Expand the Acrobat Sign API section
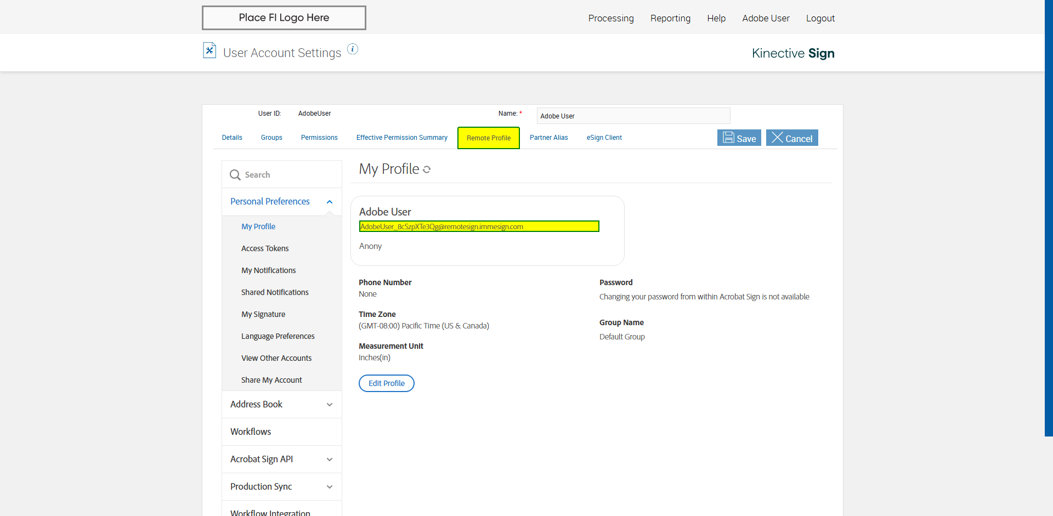 click(330, 460)
